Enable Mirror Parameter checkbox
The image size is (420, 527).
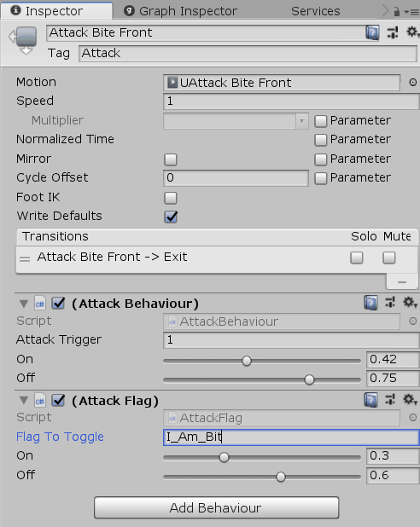[x=320, y=159]
